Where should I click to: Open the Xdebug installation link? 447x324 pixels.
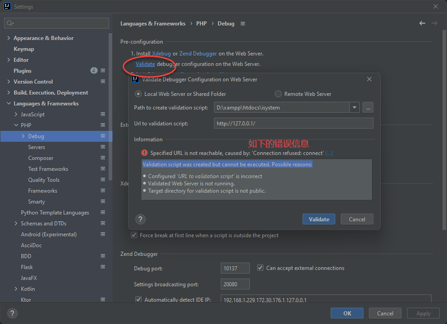(161, 53)
